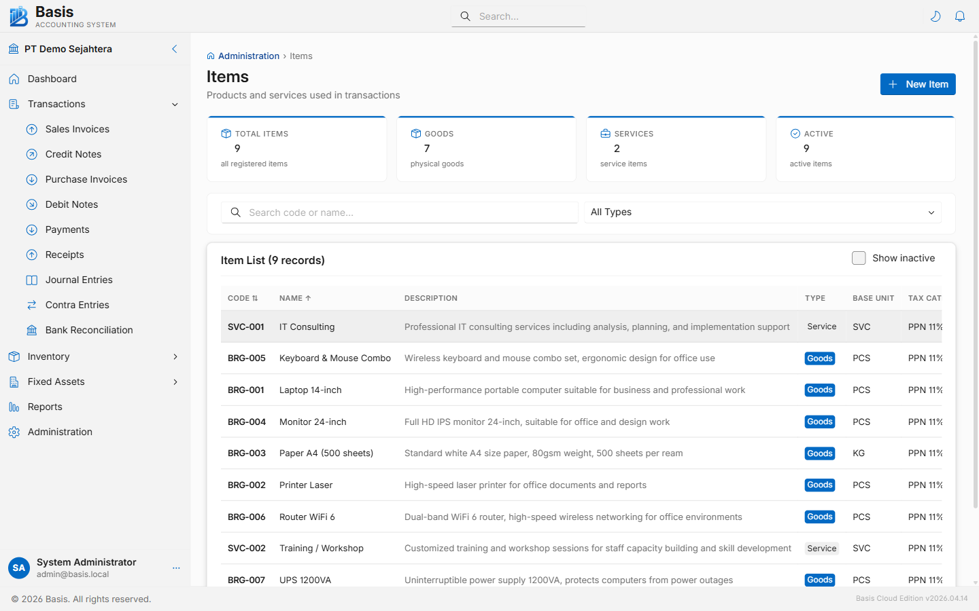Go to Dashboard from the sidebar
The image size is (979, 611).
pyautogui.click(x=52, y=79)
